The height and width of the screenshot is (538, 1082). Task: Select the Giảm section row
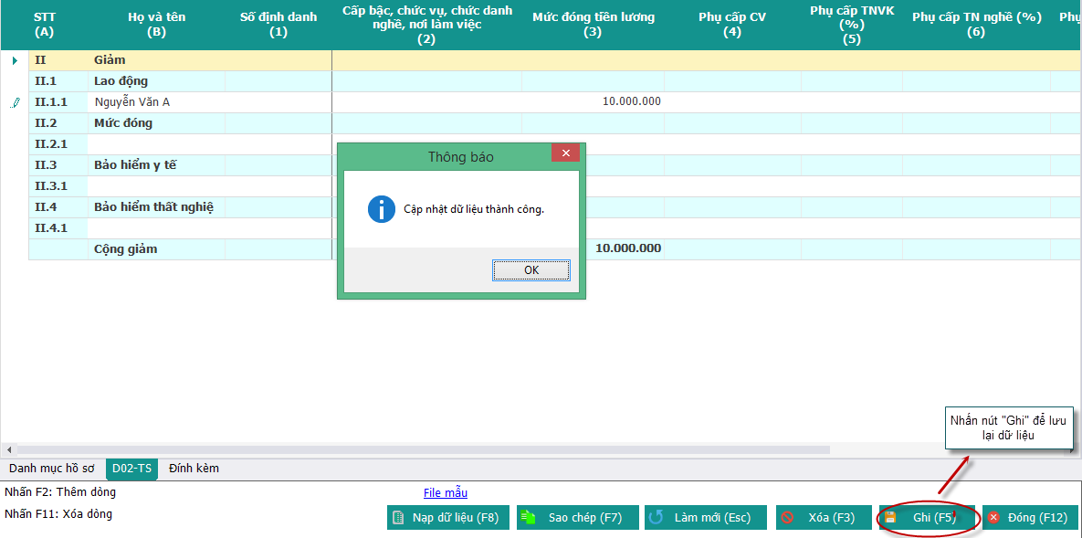[555, 61]
